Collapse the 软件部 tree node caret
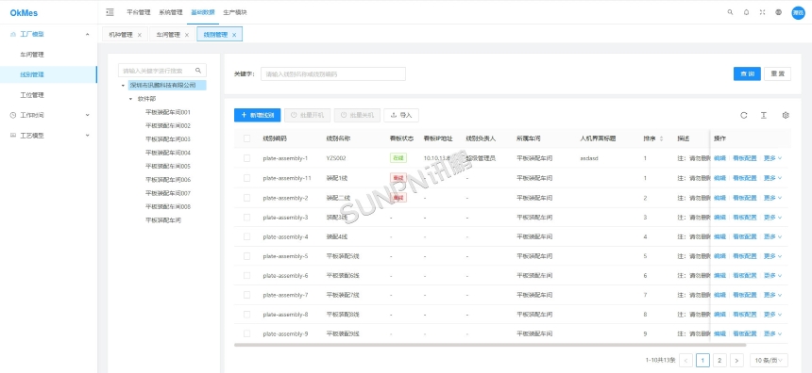Viewport: 812px width, 373px height. pyautogui.click(x=130, y=99)
